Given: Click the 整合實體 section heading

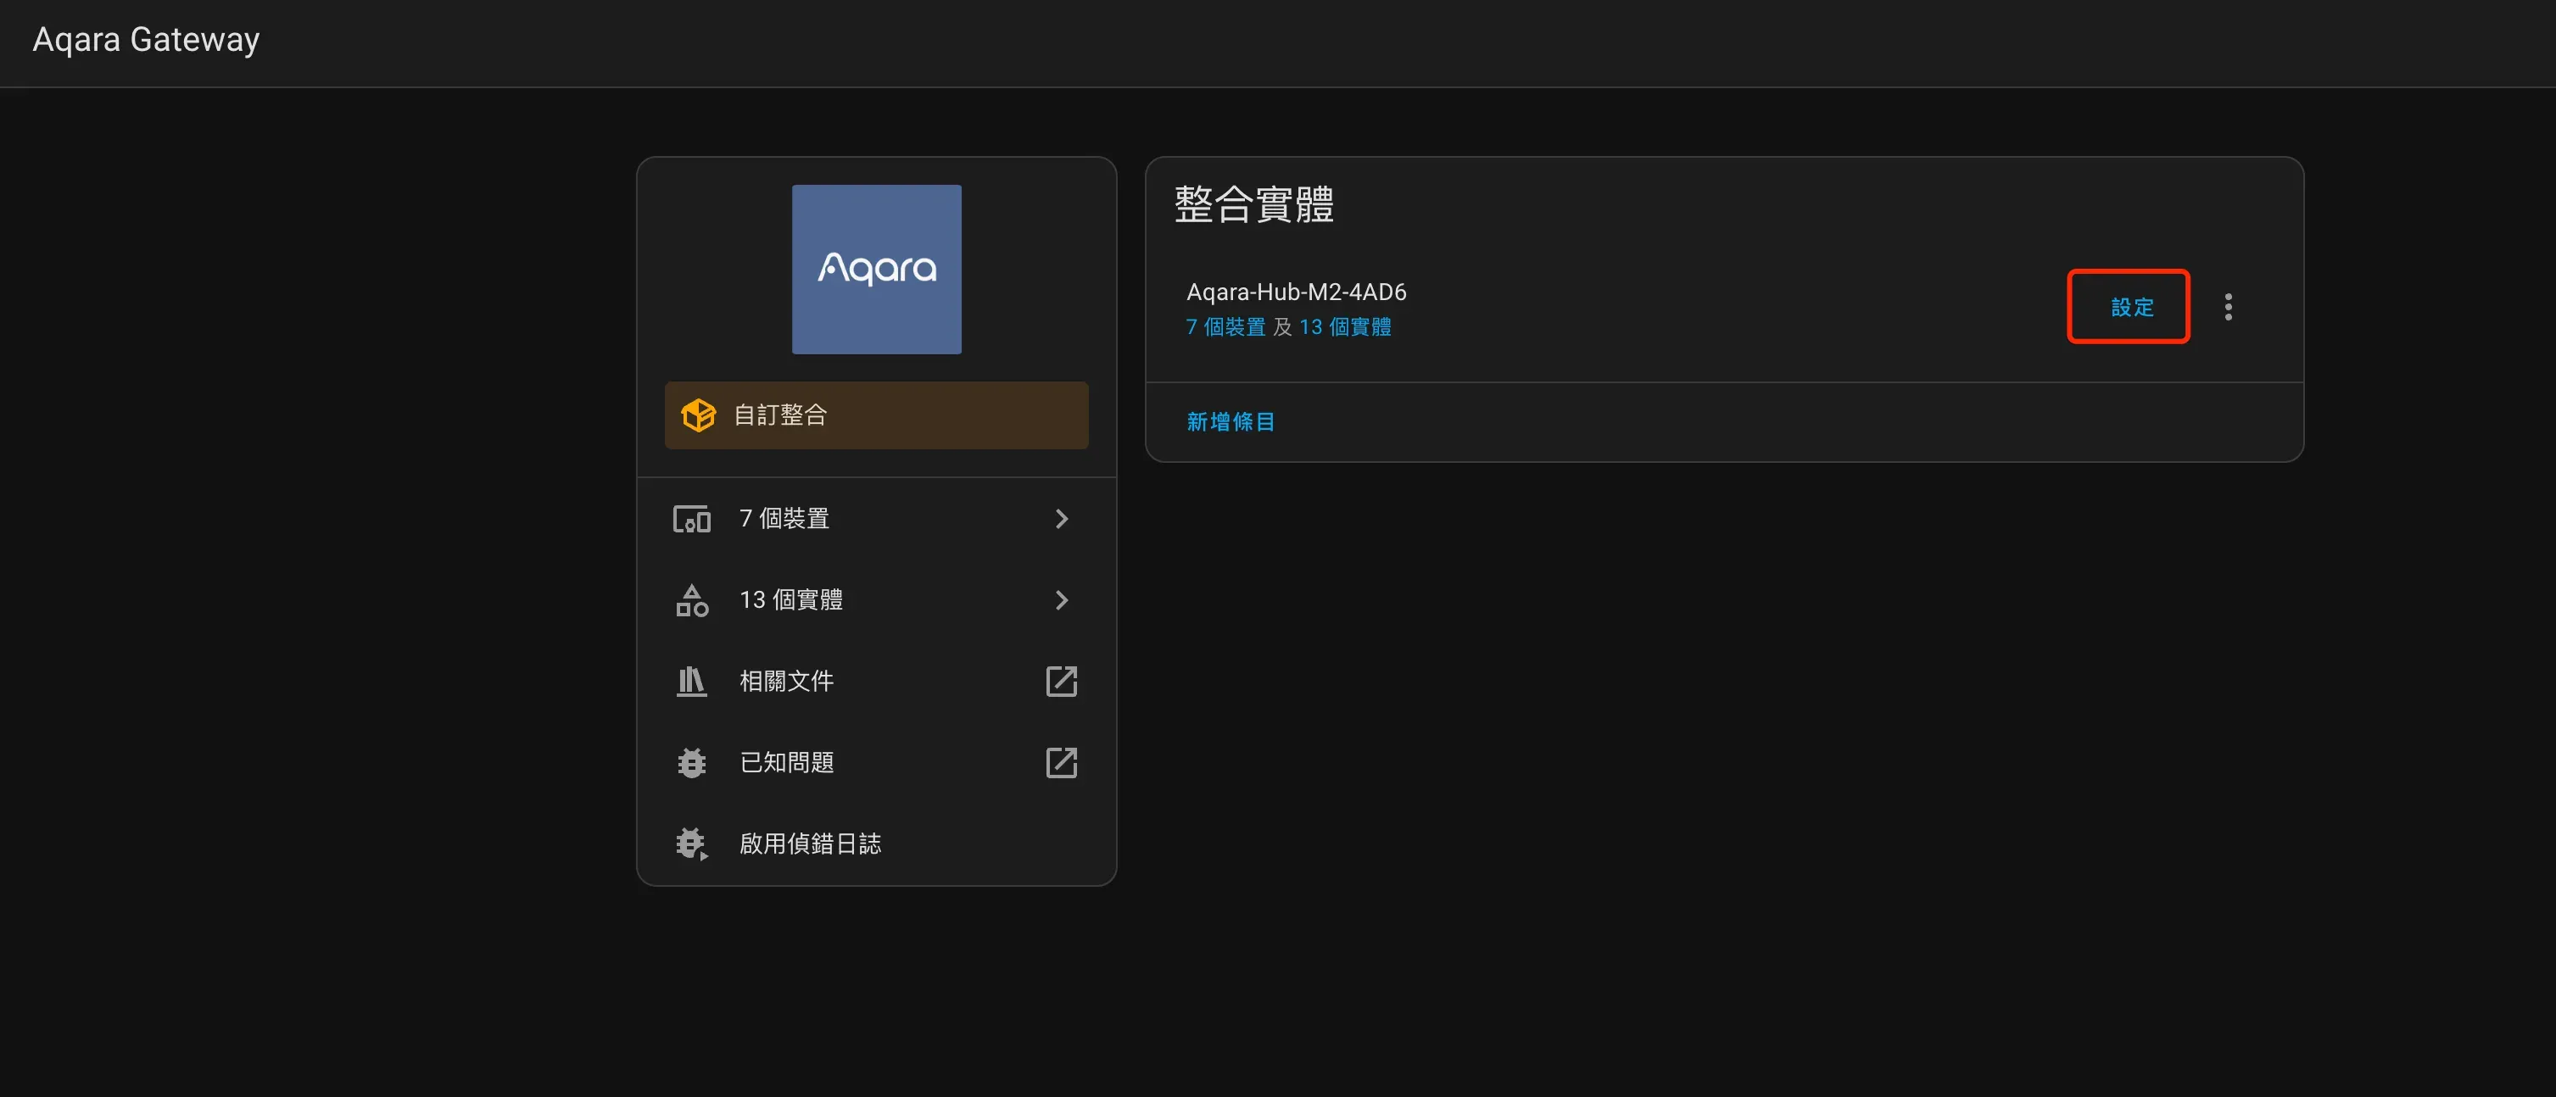Looking at the screenshot, I should [1254, 204].
